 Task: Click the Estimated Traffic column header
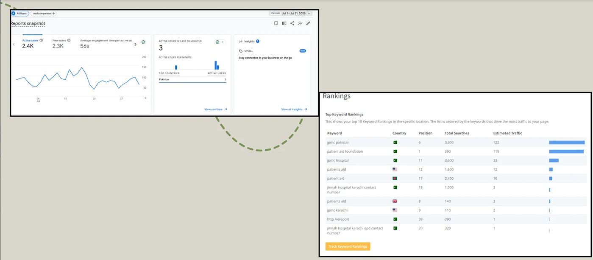coord(508,133)
